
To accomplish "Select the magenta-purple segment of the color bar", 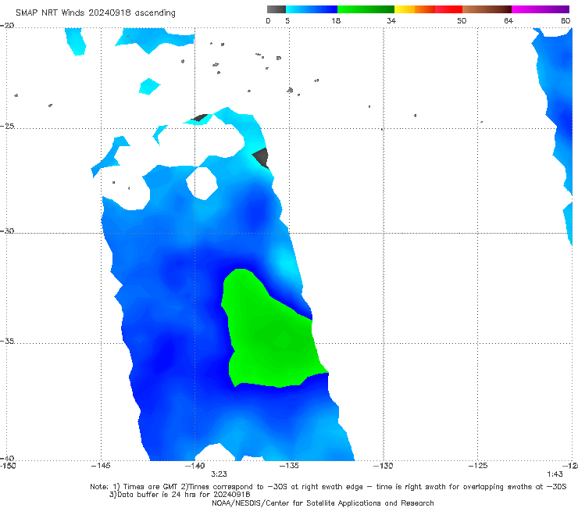I will 540,9.
